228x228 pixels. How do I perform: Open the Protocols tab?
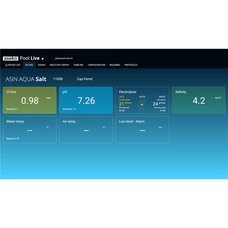(131, 65)
